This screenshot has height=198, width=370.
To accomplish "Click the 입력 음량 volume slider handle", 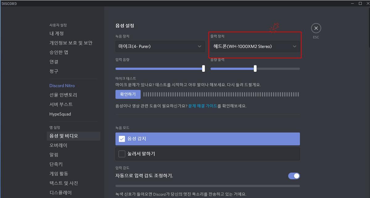I will point(203,68).
